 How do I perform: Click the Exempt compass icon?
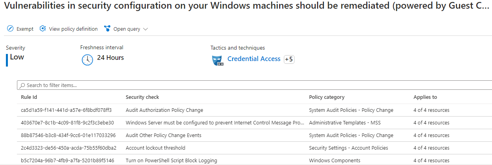10,29
